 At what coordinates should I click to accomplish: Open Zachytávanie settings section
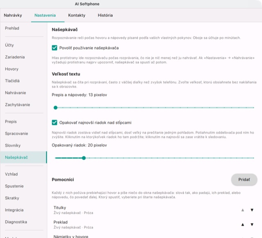coord(23,105)
